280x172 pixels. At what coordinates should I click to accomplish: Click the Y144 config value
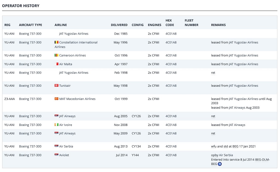135,155
